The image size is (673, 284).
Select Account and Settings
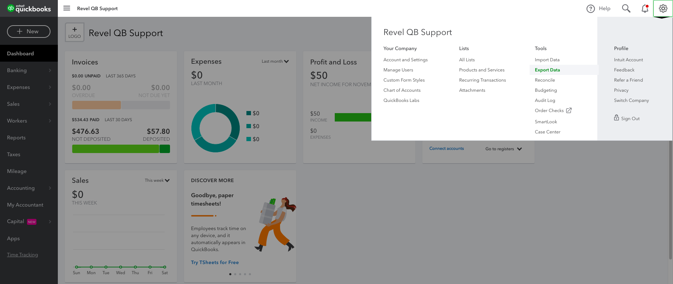pyautogui.click(x=406, y=60)
